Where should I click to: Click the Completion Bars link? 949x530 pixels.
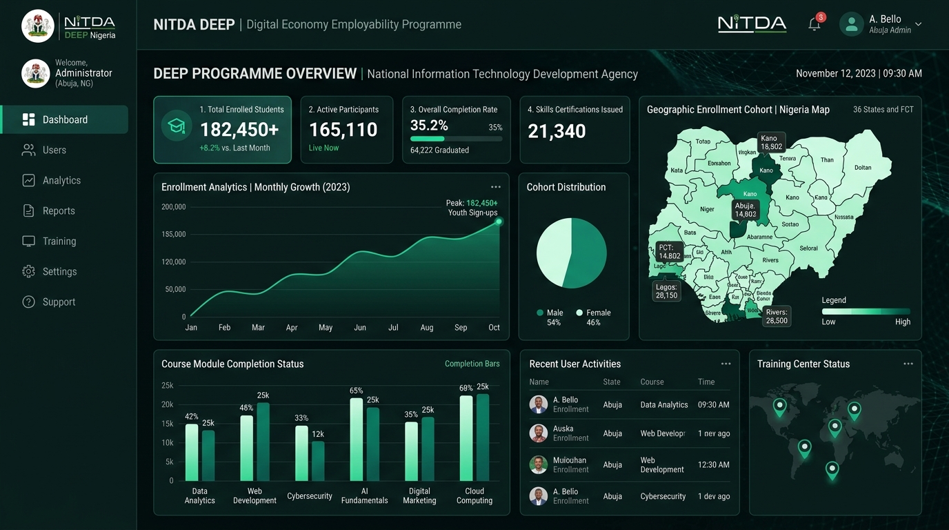(472, 364)
